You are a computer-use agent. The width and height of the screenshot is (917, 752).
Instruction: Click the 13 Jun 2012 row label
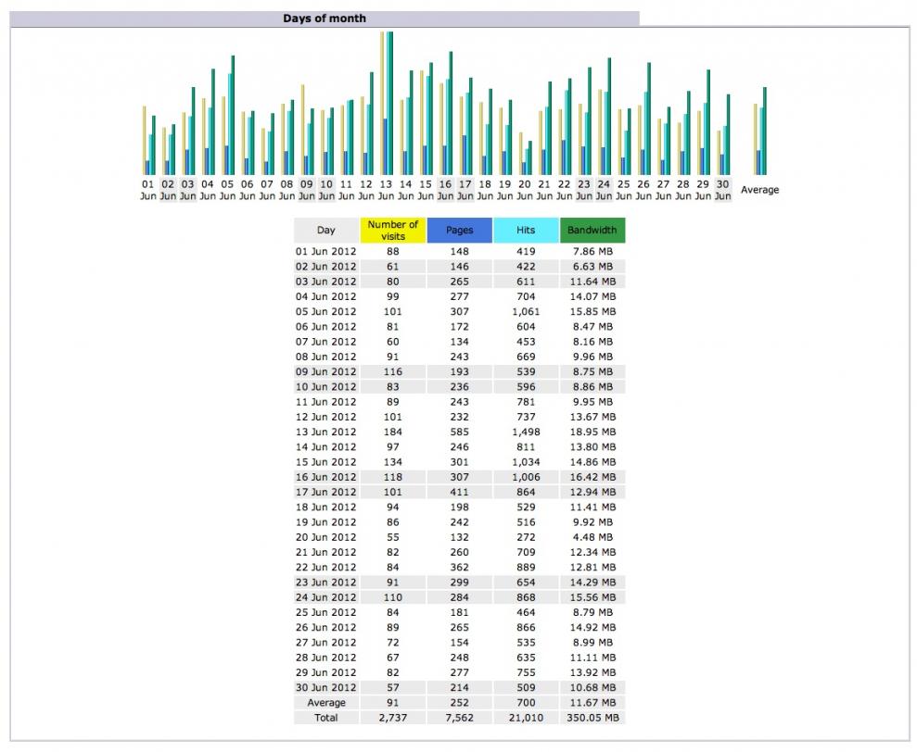click(x=325, y=432)
